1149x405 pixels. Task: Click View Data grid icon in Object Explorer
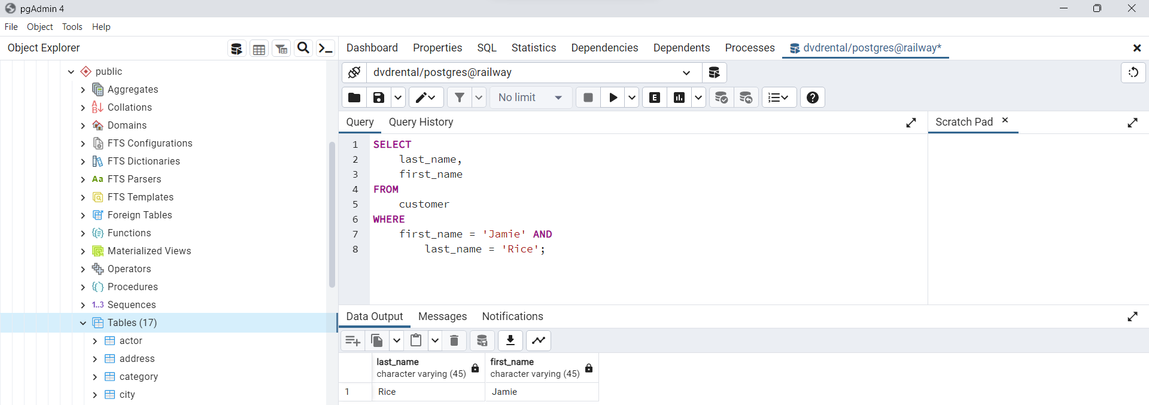pyautogui.click(x=259, y=48)
